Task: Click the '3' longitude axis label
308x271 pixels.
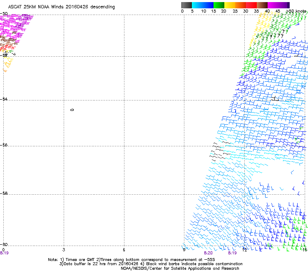Action: point(64,250)
